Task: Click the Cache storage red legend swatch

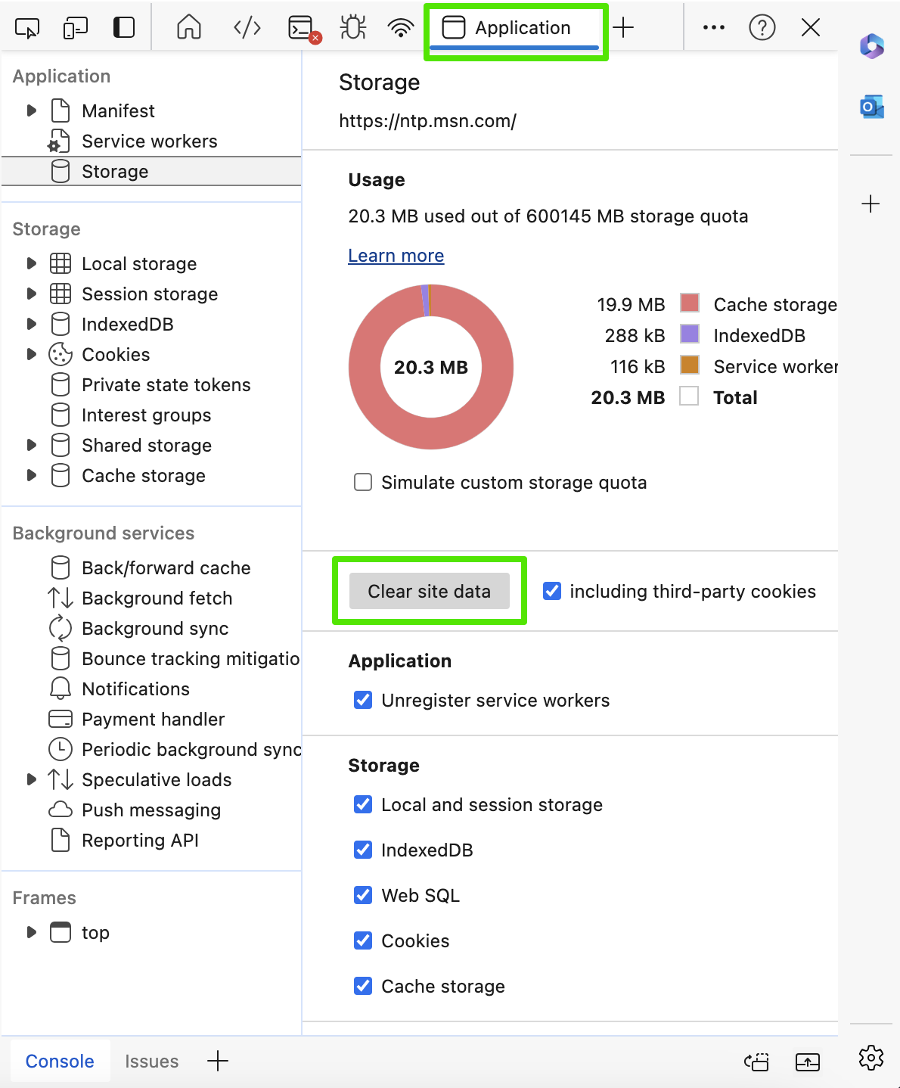Action: [690, 303]
